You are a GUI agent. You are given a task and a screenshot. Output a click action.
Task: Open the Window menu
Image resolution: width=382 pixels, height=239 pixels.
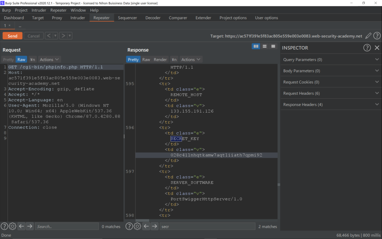[x=78, y=10]
